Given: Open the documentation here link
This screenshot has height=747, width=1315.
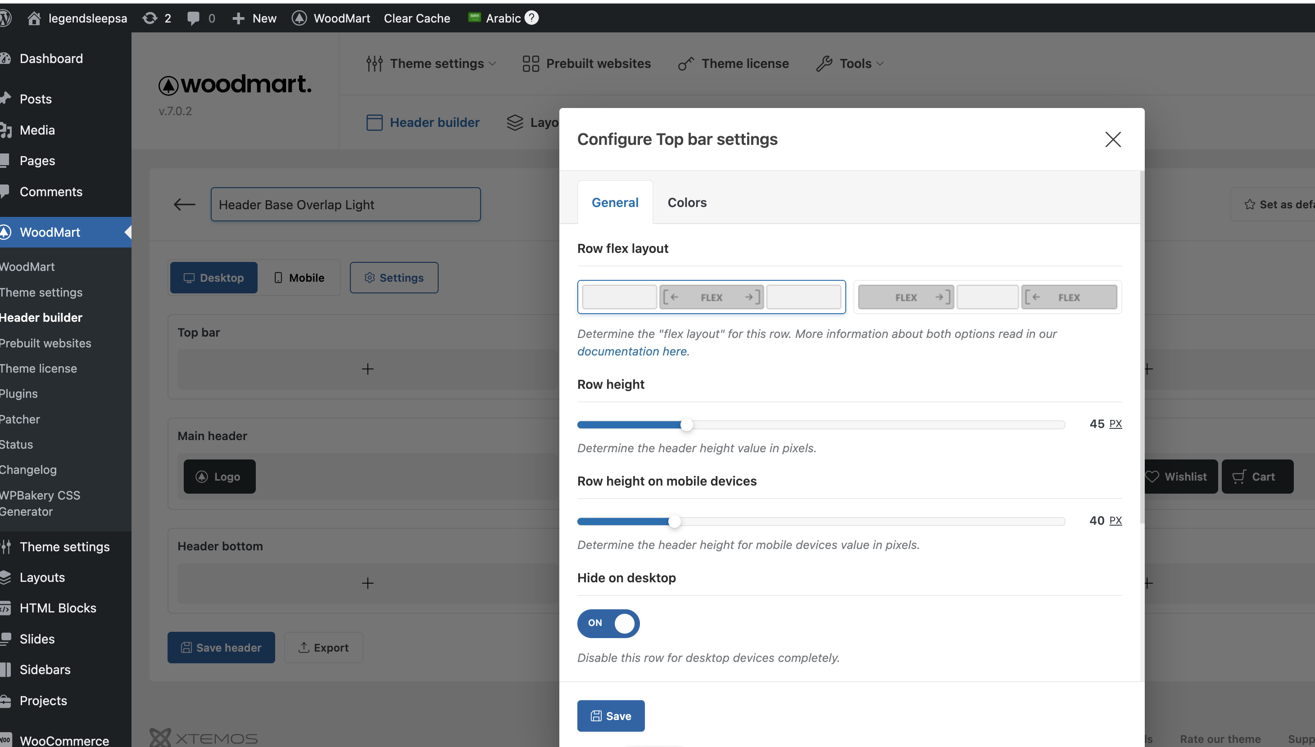Looking at the screenshot, I should 632,351.
